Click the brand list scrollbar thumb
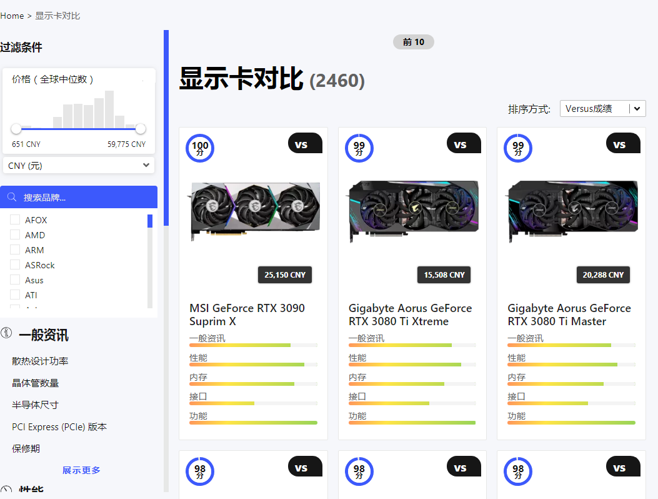The width and height of the screenshot is (658, 499). (150, 221)
